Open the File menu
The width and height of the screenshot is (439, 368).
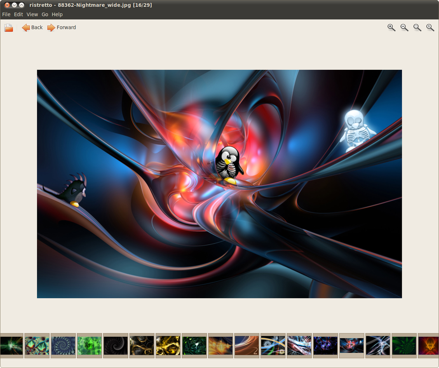point(6,14)
